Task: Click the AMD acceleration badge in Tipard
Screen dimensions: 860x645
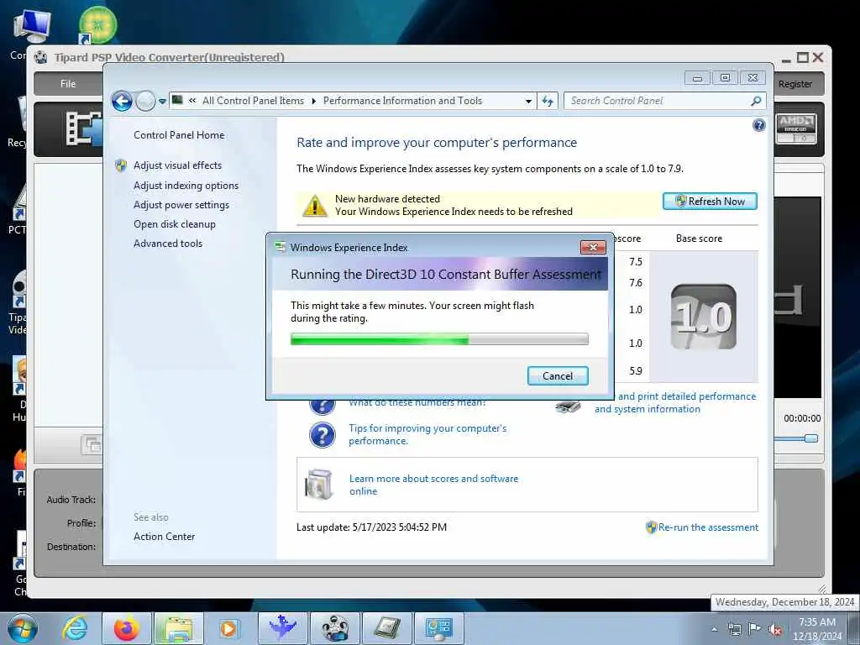Action: tap(796, 128)
